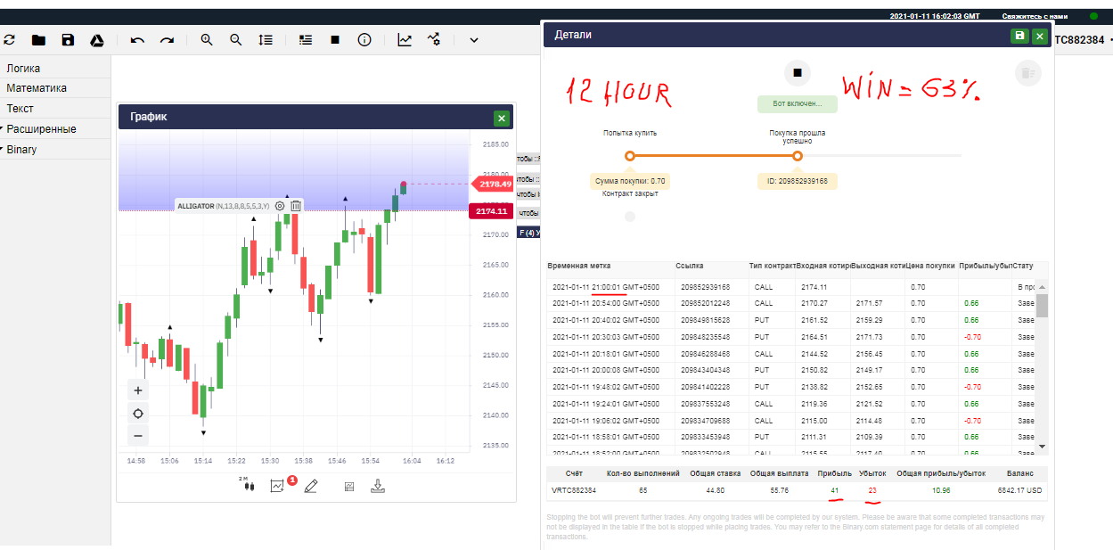Image resolution: width=1113 pixels, height=550 pixels.
Task: Select the chart drawing pencil tool
Action: click(x=310, y=486)
